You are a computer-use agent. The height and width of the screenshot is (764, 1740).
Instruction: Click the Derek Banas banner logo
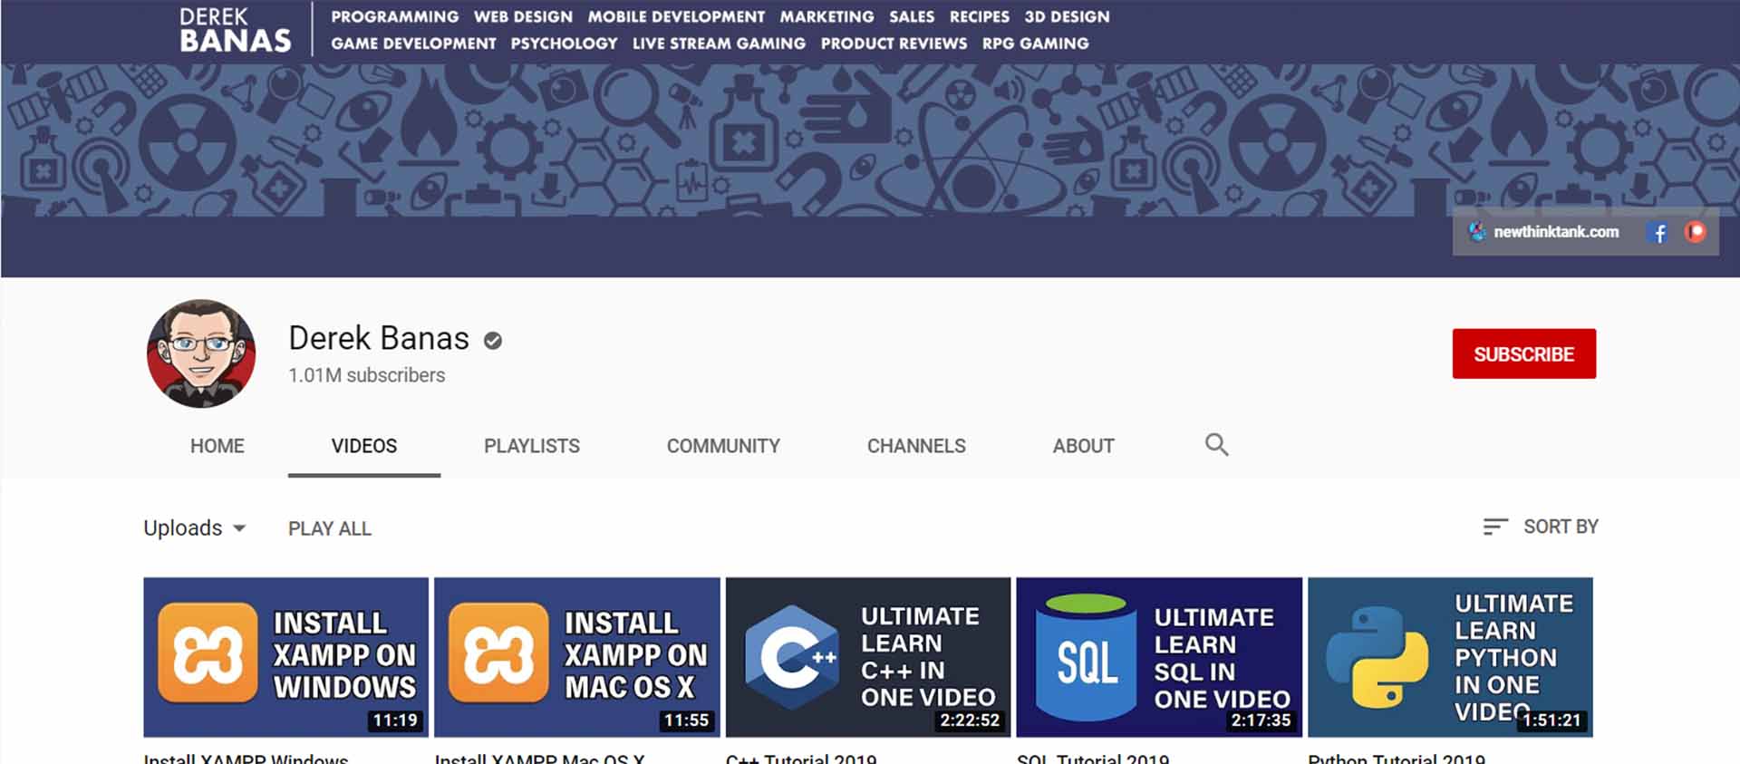(x=235, y=30)
